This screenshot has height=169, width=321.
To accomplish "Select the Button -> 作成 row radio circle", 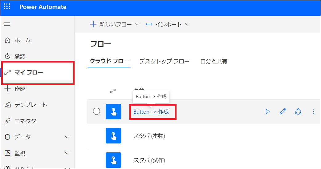I will (96, 111).
